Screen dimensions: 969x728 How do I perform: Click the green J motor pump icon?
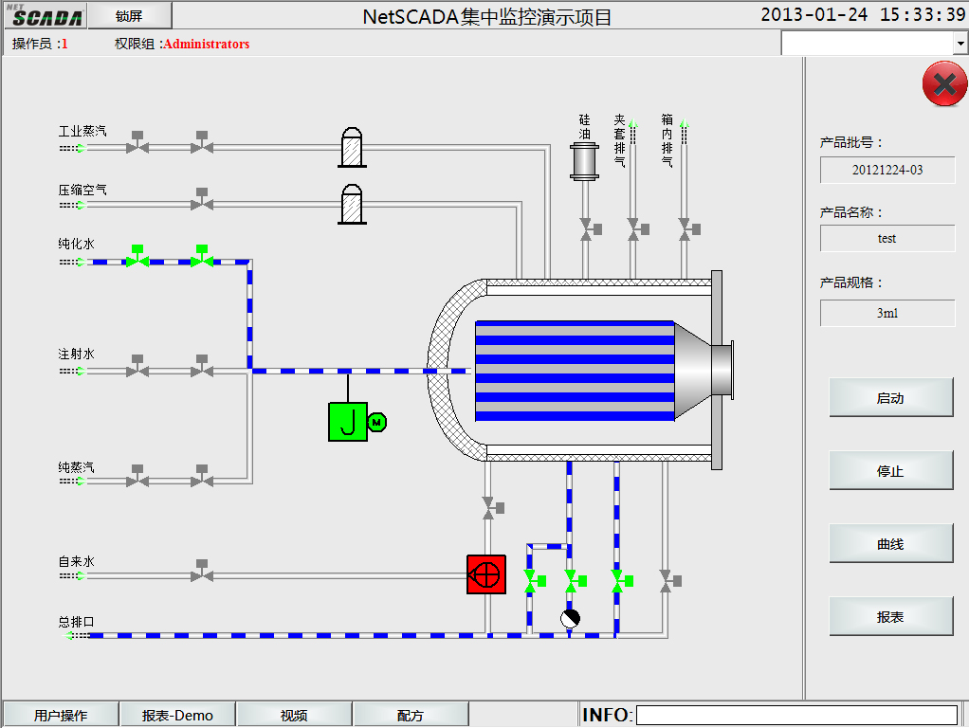(x=348, y=422)
